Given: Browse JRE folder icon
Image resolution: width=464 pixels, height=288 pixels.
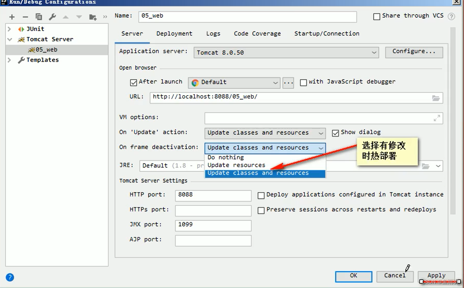Looking at the screenshot, I should click(x=425, y=166).
